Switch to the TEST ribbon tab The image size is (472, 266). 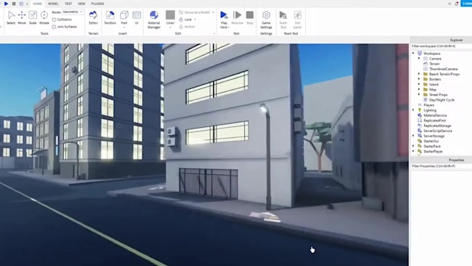click(68, 3)
